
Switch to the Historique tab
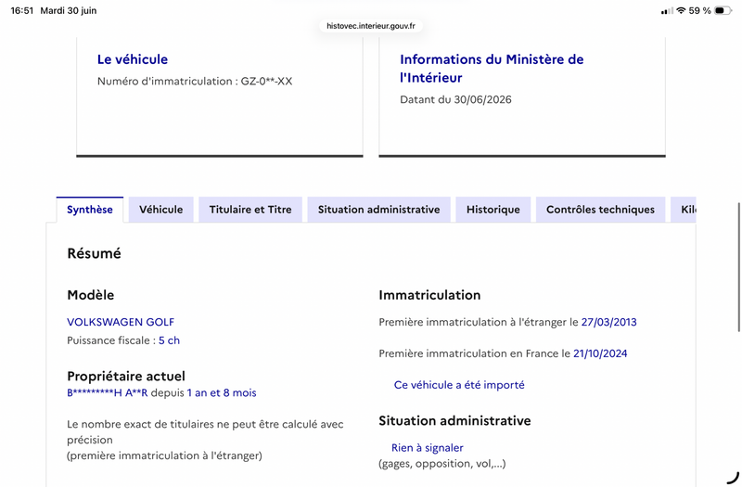493,210
